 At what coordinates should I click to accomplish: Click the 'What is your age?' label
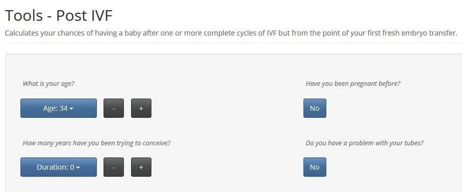48,83
